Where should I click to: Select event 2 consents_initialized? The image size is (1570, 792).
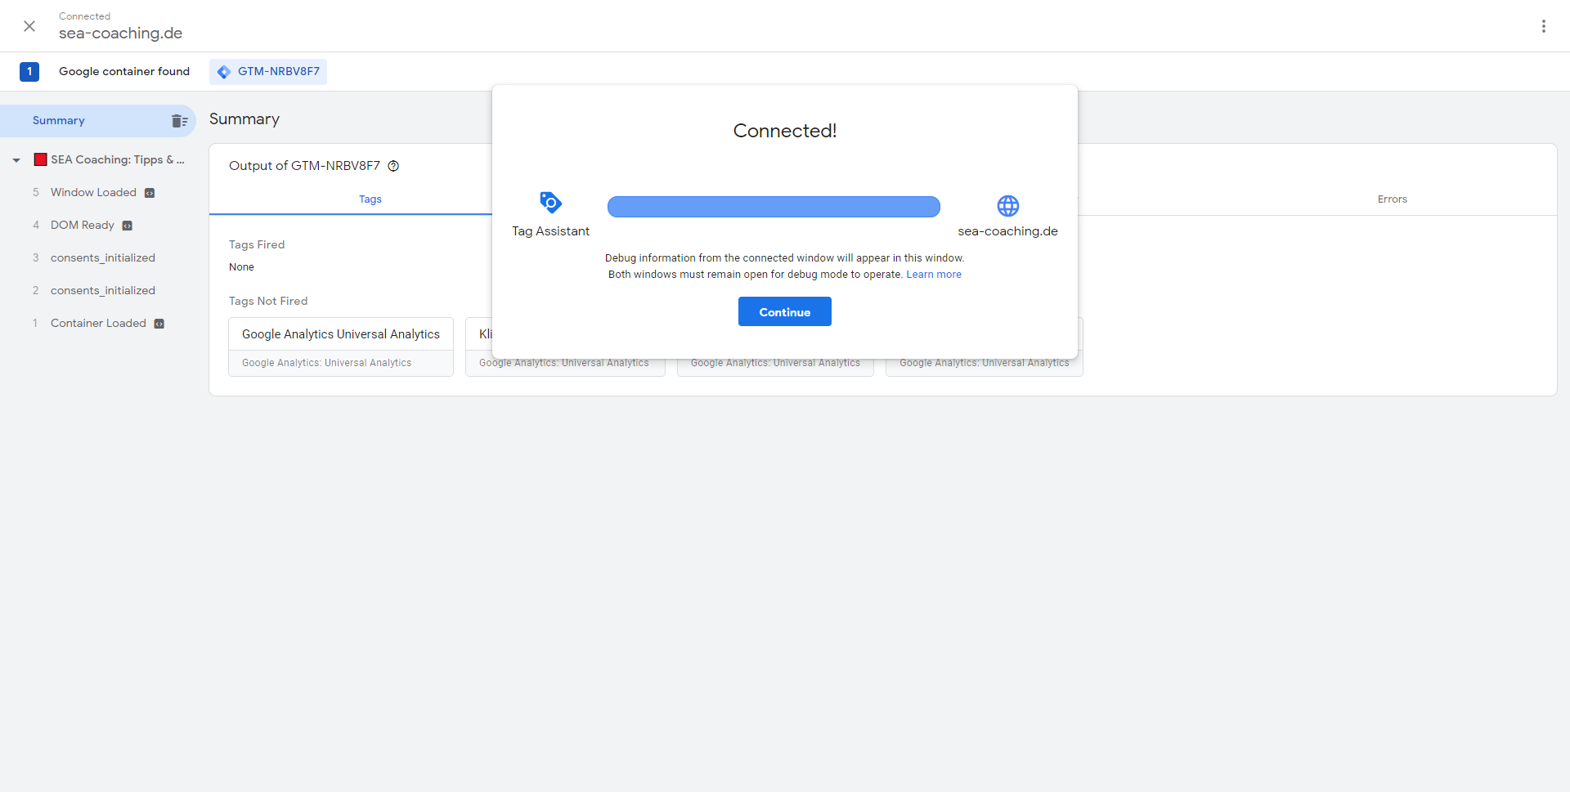coord(103,291)
